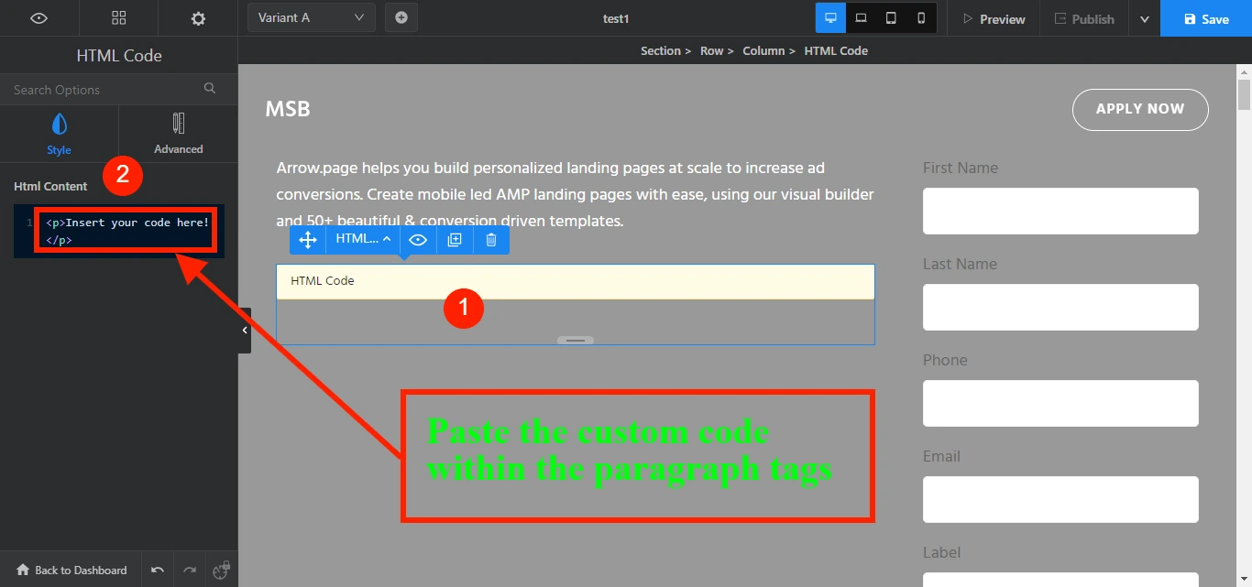Click the Email input field
This screenshot has width=1252, height=587.
[x=1060, y=499]
